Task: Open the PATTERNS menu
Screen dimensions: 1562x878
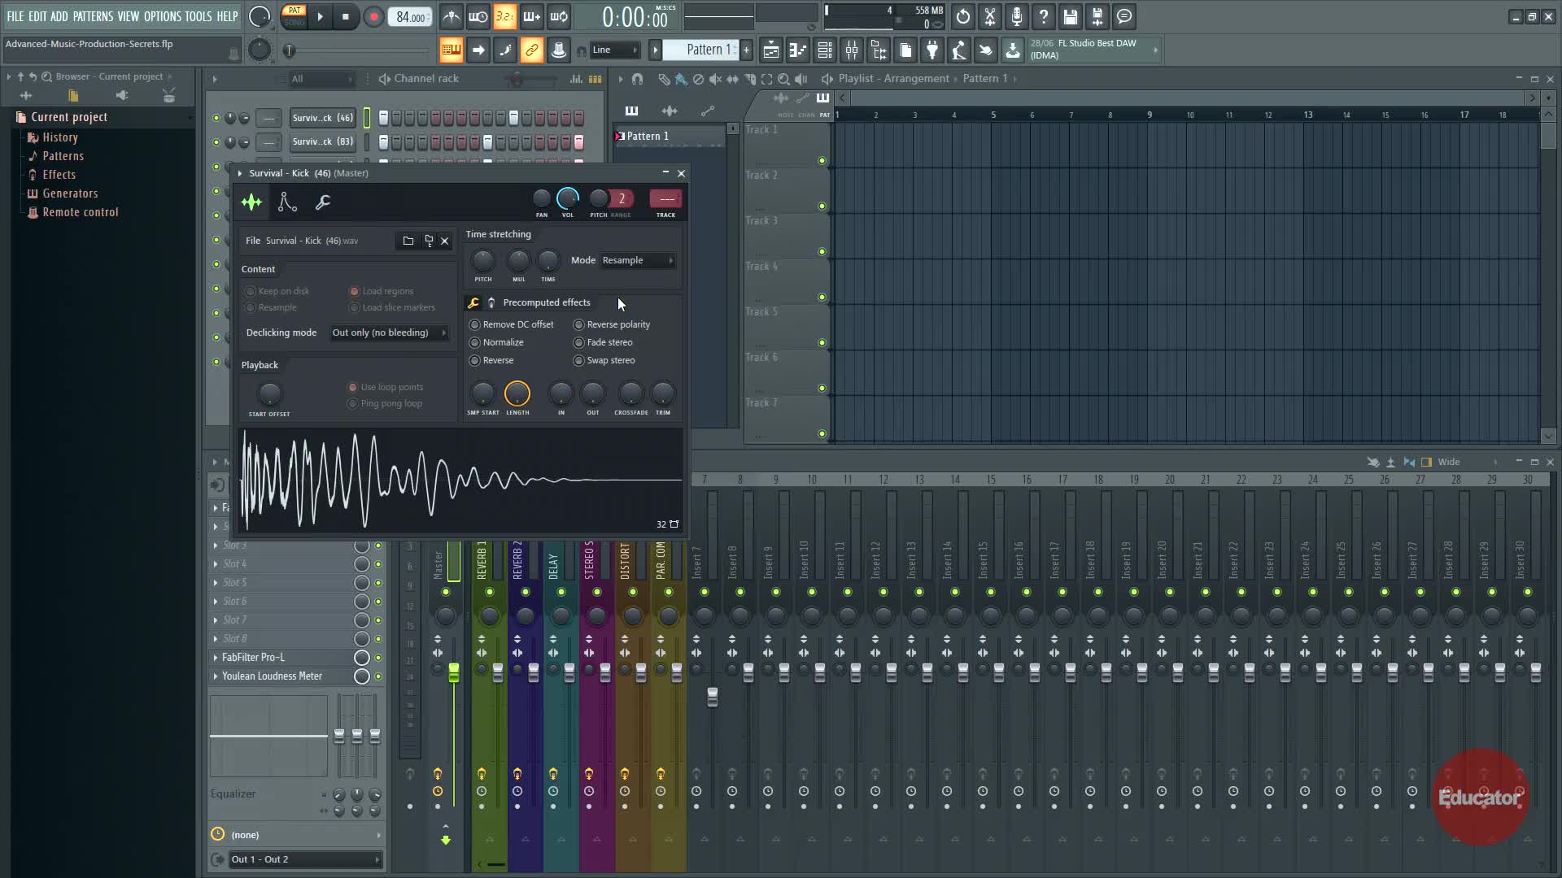Action: pyautogui.click(x=93, y=16)
